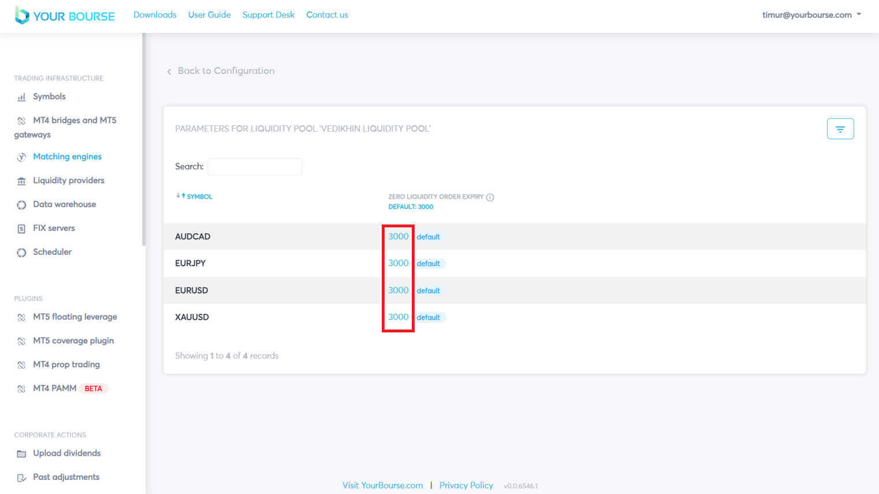This screenshot has height=494, width=879.
Task: Focus the Search input field
Action: [x=254, y=167]
